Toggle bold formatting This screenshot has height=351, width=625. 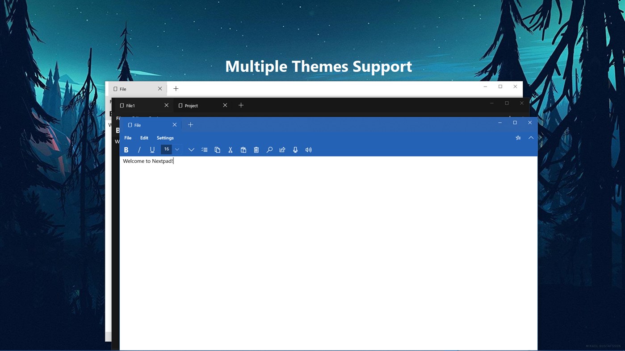click(126, 149)
